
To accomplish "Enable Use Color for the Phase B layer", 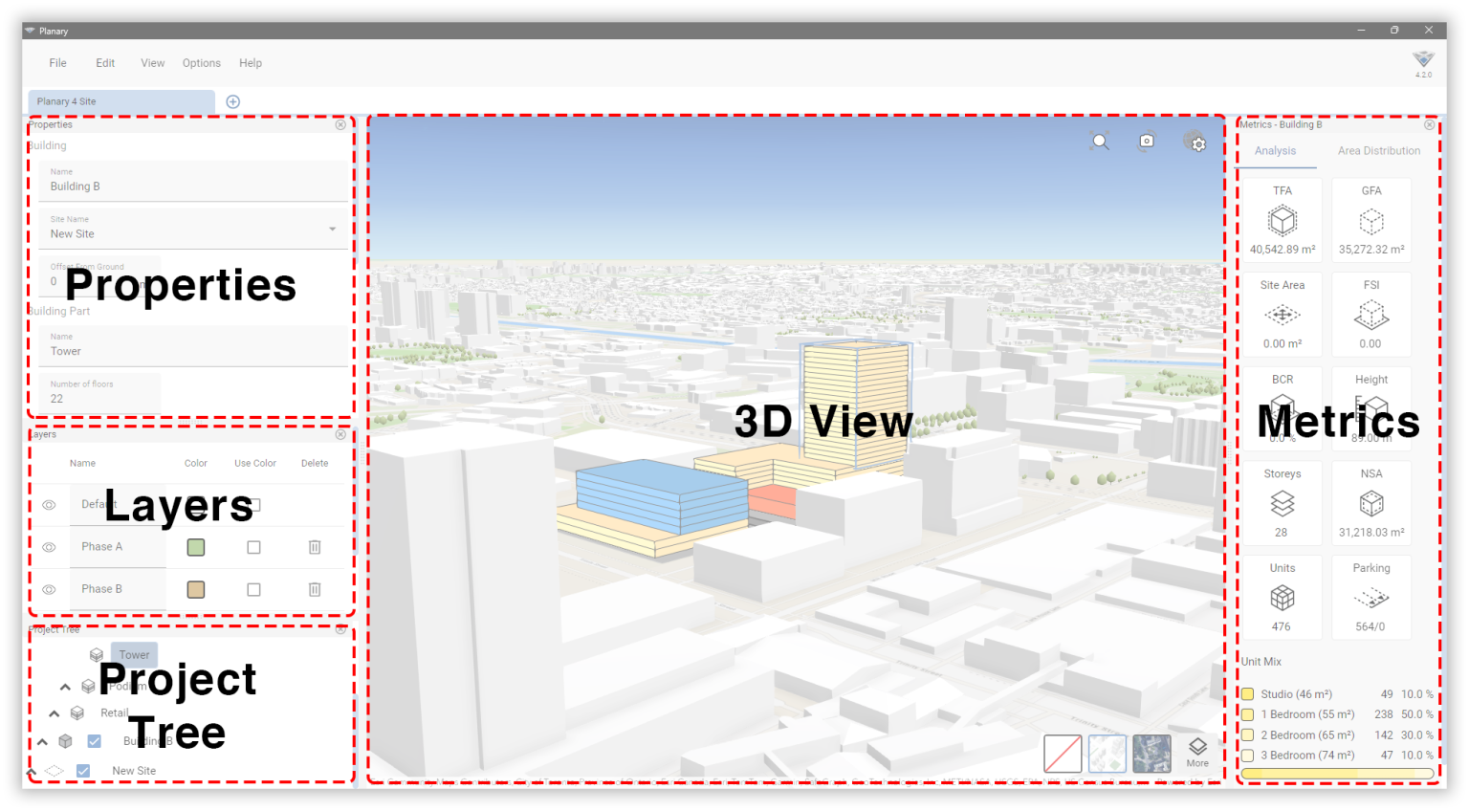I will point(253,589).
